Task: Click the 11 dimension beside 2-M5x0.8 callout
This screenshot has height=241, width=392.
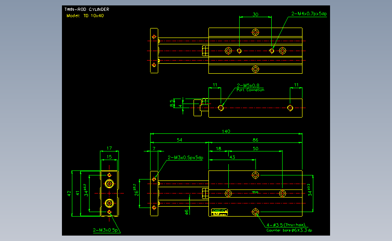Action: (x=215, y=85)
